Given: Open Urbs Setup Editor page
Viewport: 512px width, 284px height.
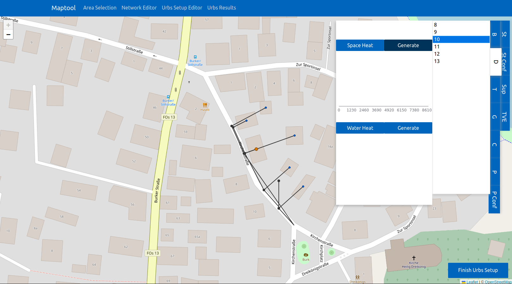Looking at the screenshot, I should pos(182,8).
